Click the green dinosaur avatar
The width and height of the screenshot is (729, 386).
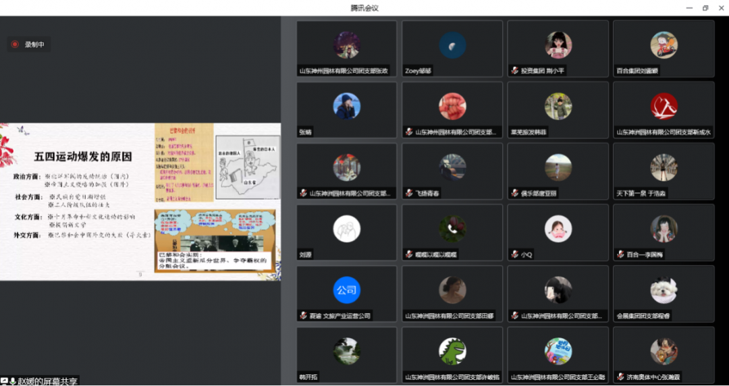(x=452, y=351)
